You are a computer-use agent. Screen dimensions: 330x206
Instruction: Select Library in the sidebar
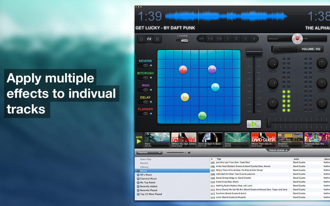click(x=144, y=167)
